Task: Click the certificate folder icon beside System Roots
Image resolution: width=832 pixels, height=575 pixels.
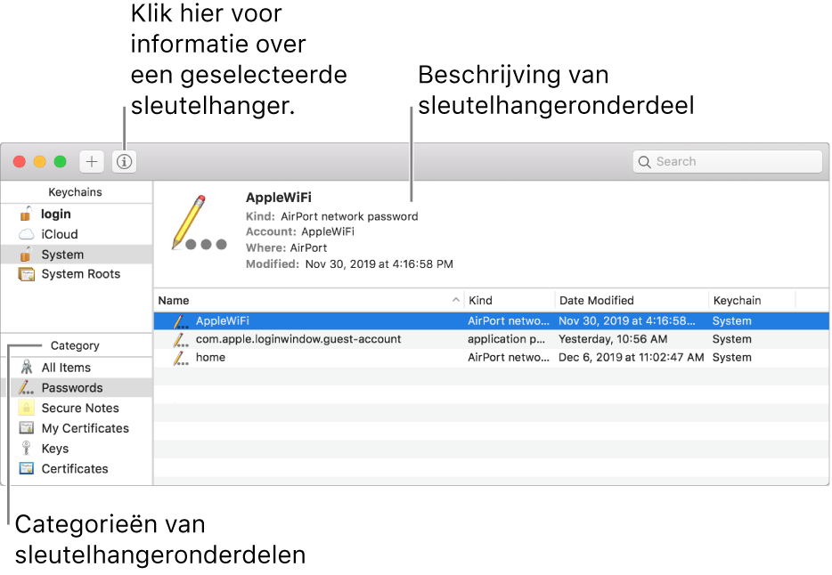Action: point(27,274)
